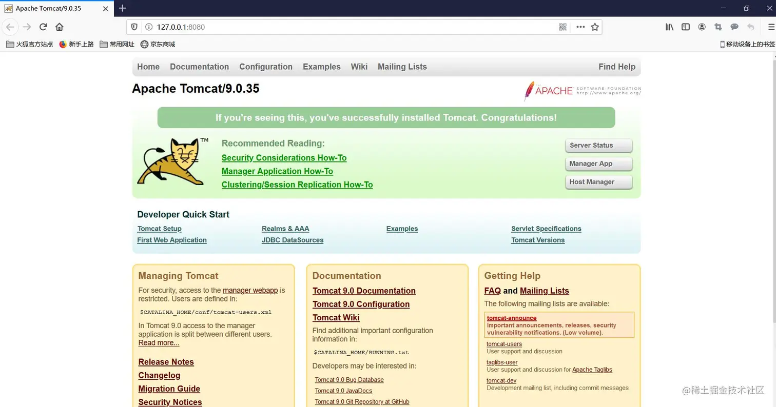This screenshot has width=776, height=407.
Task: Open Security Considerations How-To link
Action: [x=284, y=158]
